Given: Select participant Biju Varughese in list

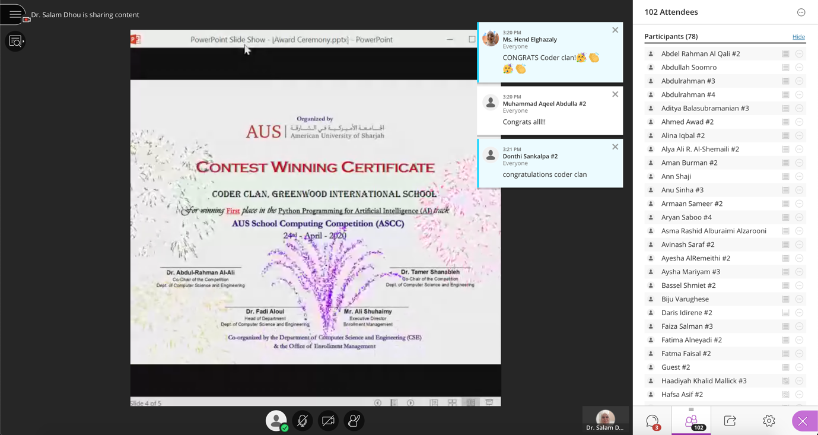Looking at the screenshot, I should [x=685, y=299].
